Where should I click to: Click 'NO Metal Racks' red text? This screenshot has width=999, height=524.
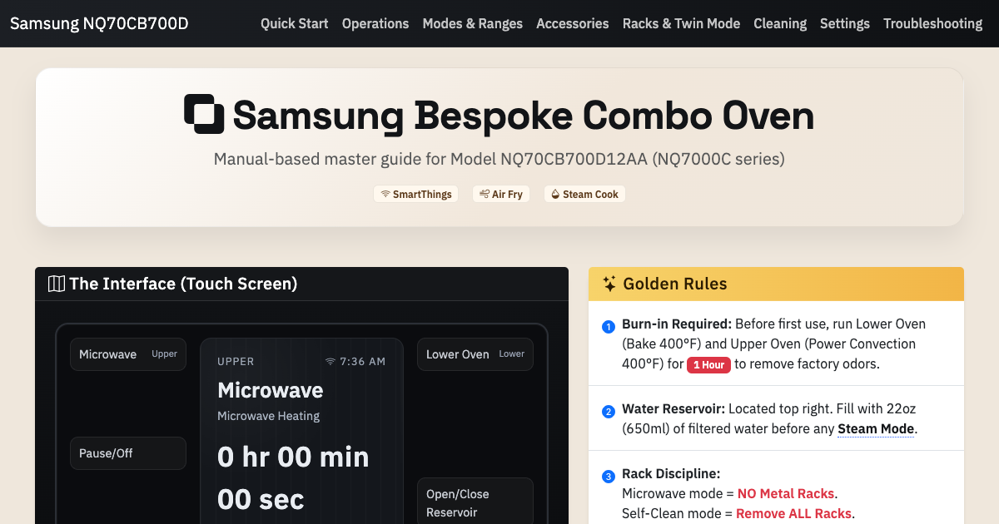point(787,493)
